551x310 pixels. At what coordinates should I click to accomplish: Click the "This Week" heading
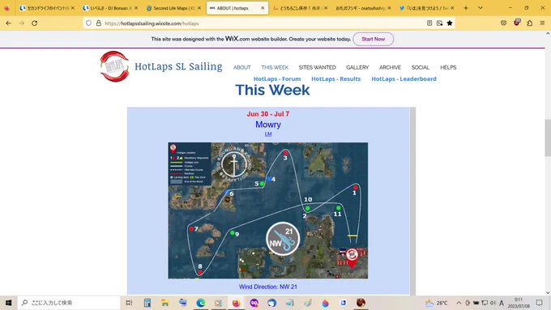pyautogui.click(x=272, y=90)
